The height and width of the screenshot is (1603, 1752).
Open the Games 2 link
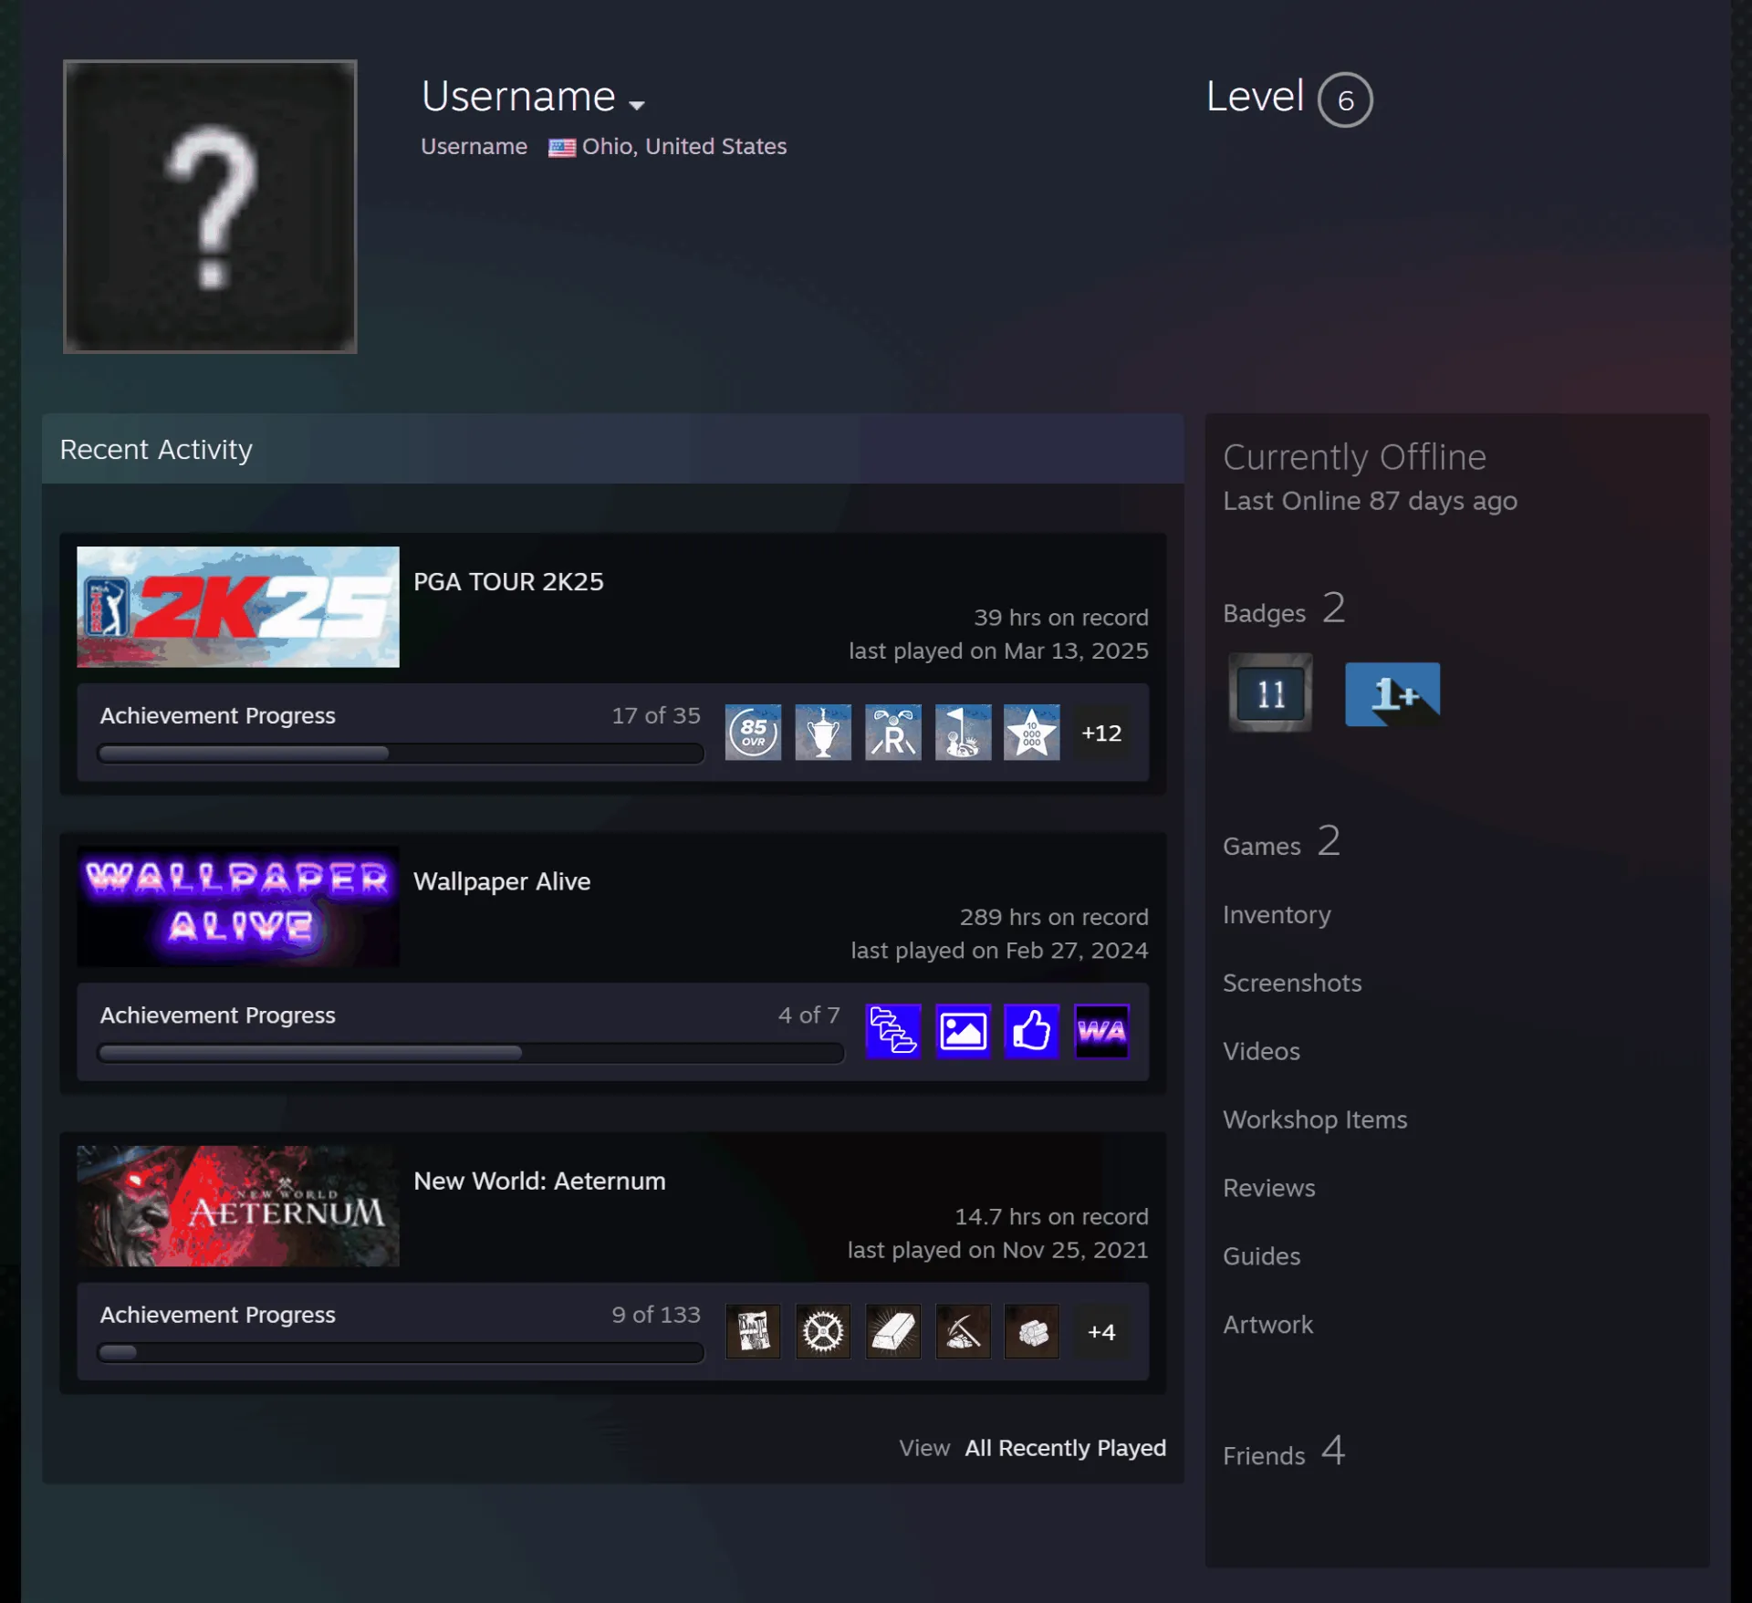[1281, 842]
